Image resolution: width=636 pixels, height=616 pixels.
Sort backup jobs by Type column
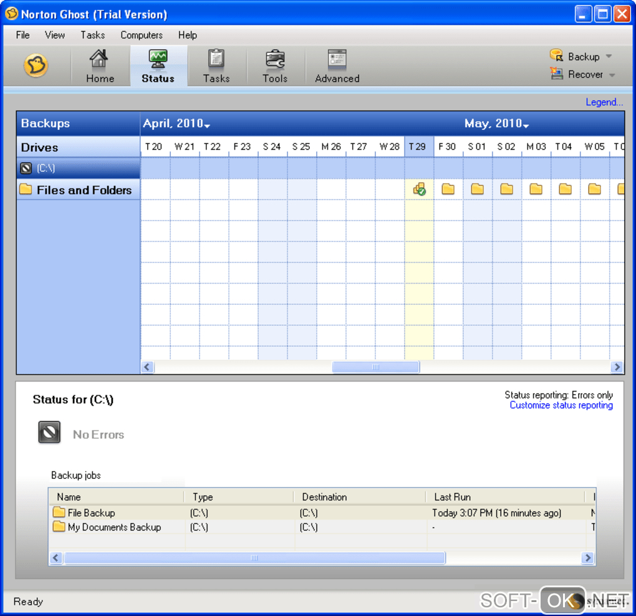click(x=239, y=497)
